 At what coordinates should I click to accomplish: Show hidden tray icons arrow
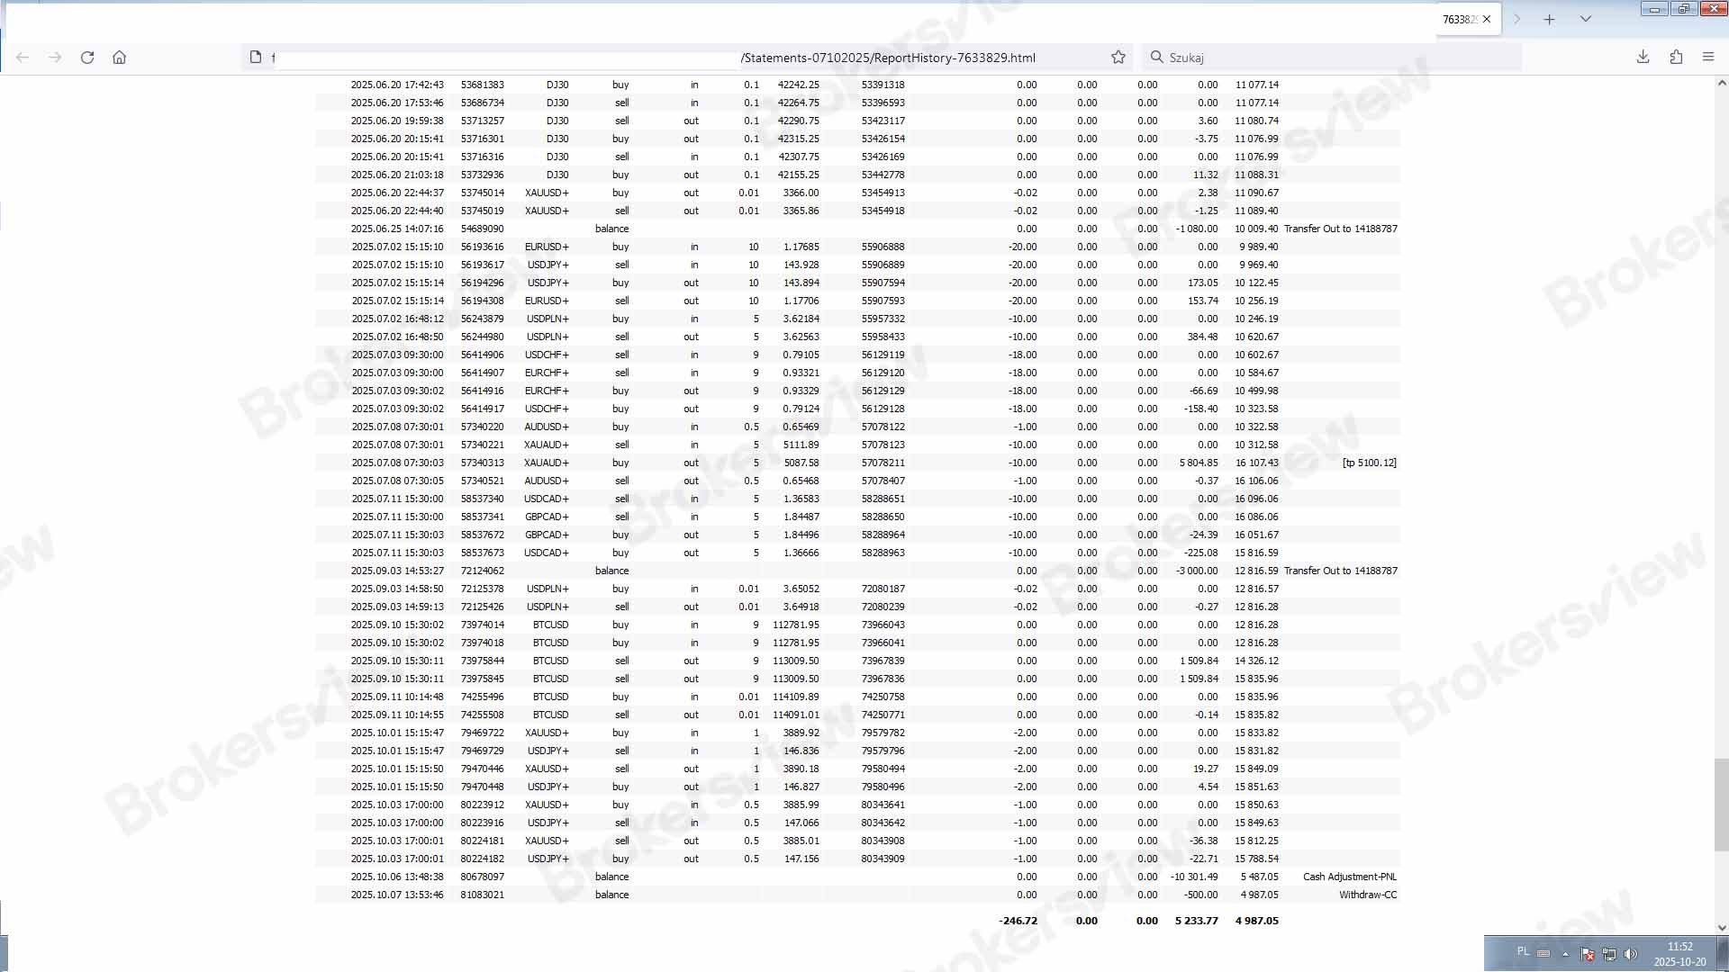point(1565,954)
